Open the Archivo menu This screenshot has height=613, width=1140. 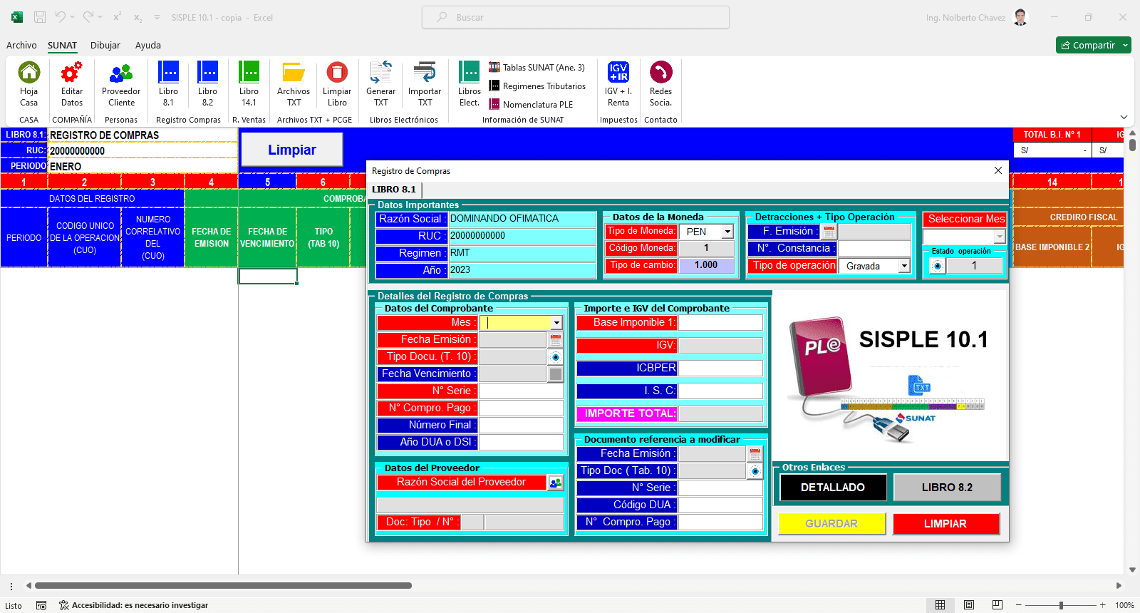[x=21, y=45]
